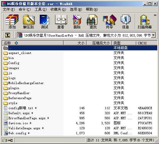Open the Tools (工具) menu
This screenshot has width=159, height=144.
[x=41, y=9]
